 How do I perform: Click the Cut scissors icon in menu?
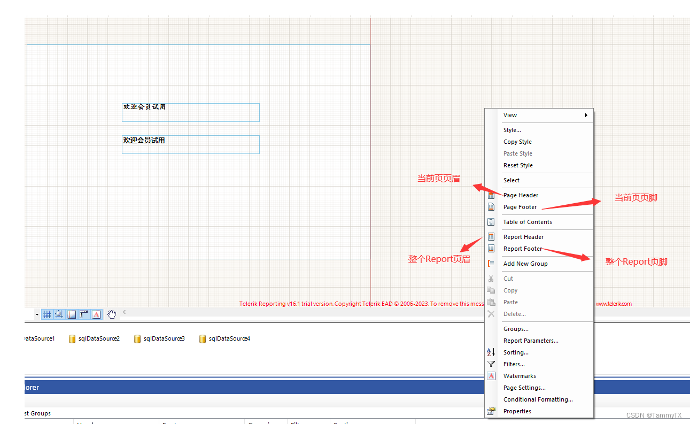click(x=491, y=279)
